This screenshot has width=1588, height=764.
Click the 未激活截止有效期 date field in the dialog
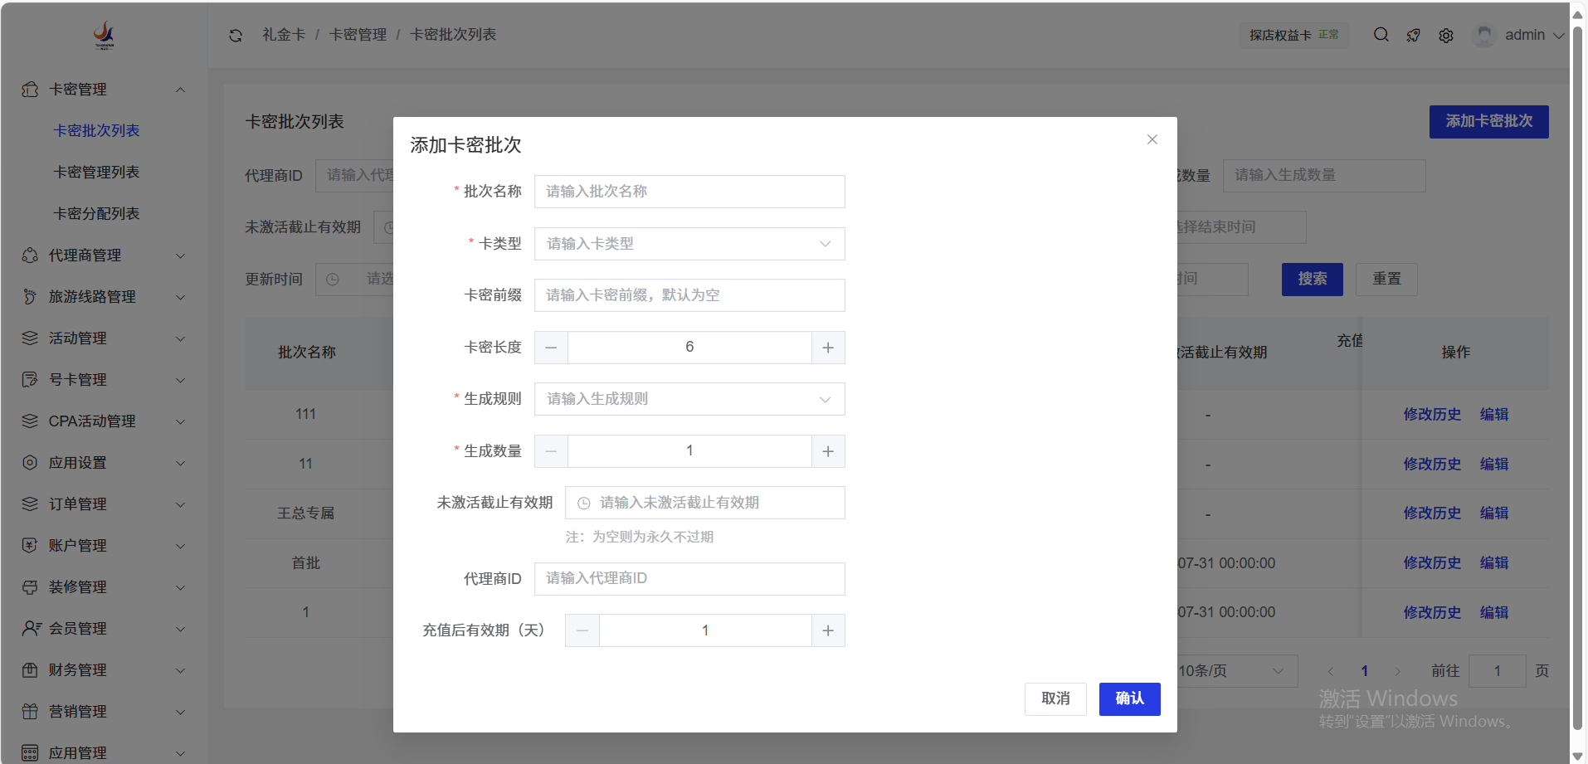point(705,503)
